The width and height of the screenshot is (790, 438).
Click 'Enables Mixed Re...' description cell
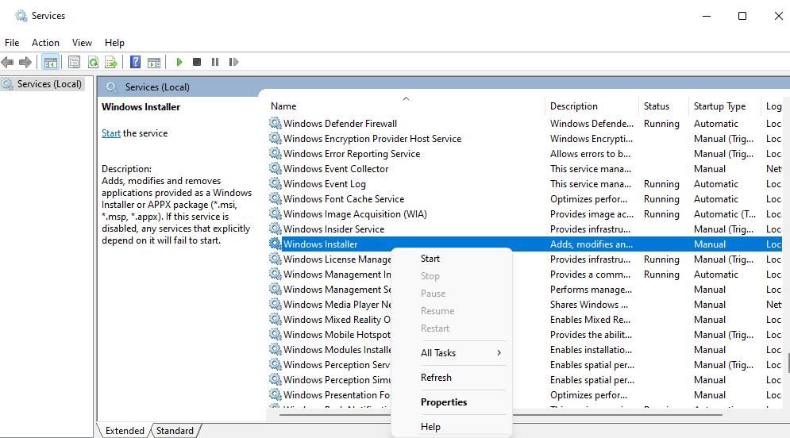tap(590, 320)
